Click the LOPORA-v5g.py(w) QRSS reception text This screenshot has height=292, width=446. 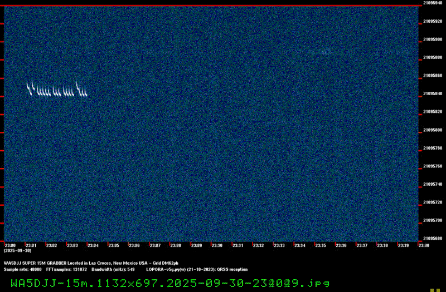coord(197,270)
